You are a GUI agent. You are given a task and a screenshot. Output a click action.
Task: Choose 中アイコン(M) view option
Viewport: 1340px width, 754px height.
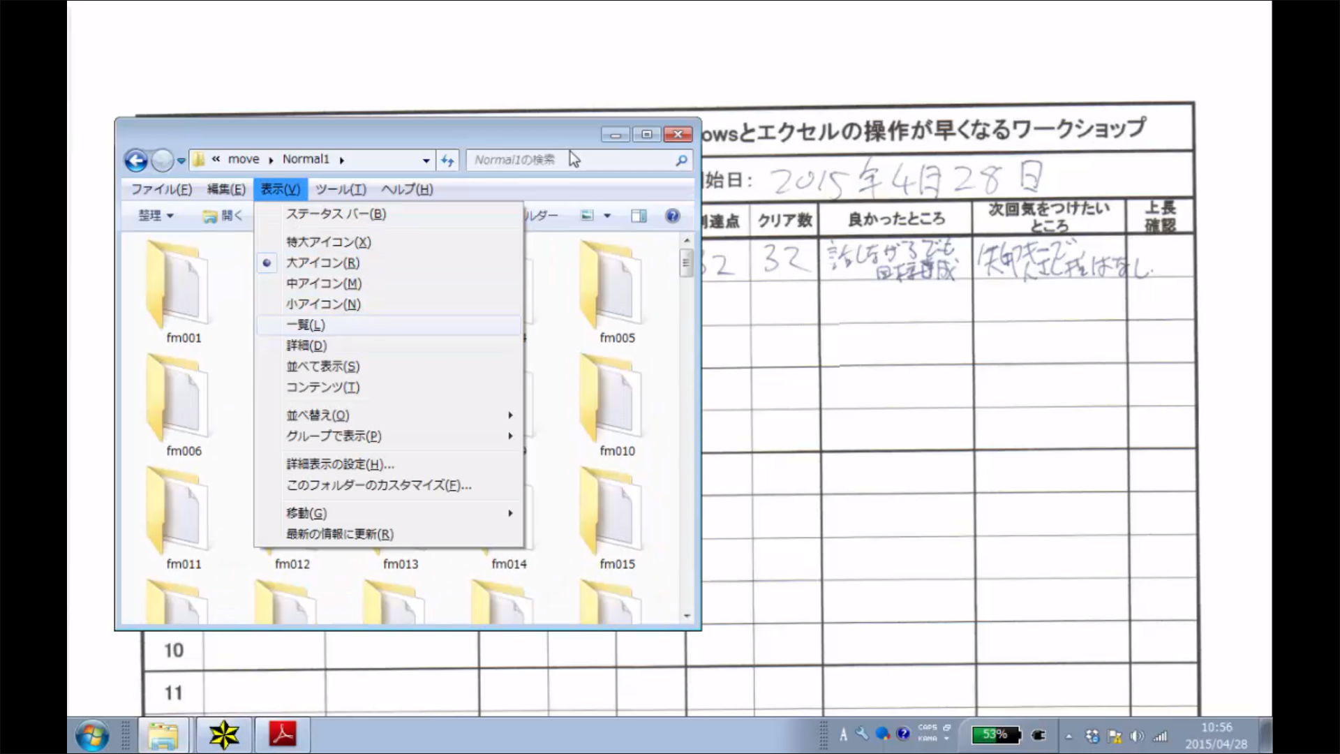click(x=324, y=283)
